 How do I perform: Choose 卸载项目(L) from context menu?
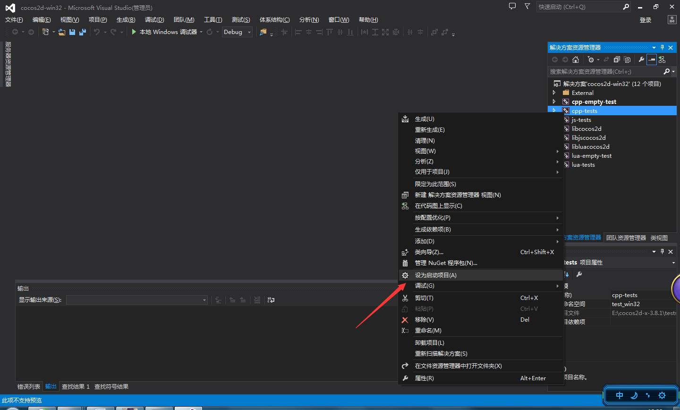click(481, 343)
